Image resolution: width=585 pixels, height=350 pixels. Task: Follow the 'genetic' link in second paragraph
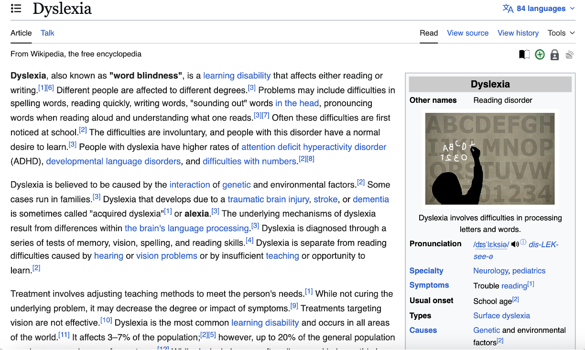point(237,185)
